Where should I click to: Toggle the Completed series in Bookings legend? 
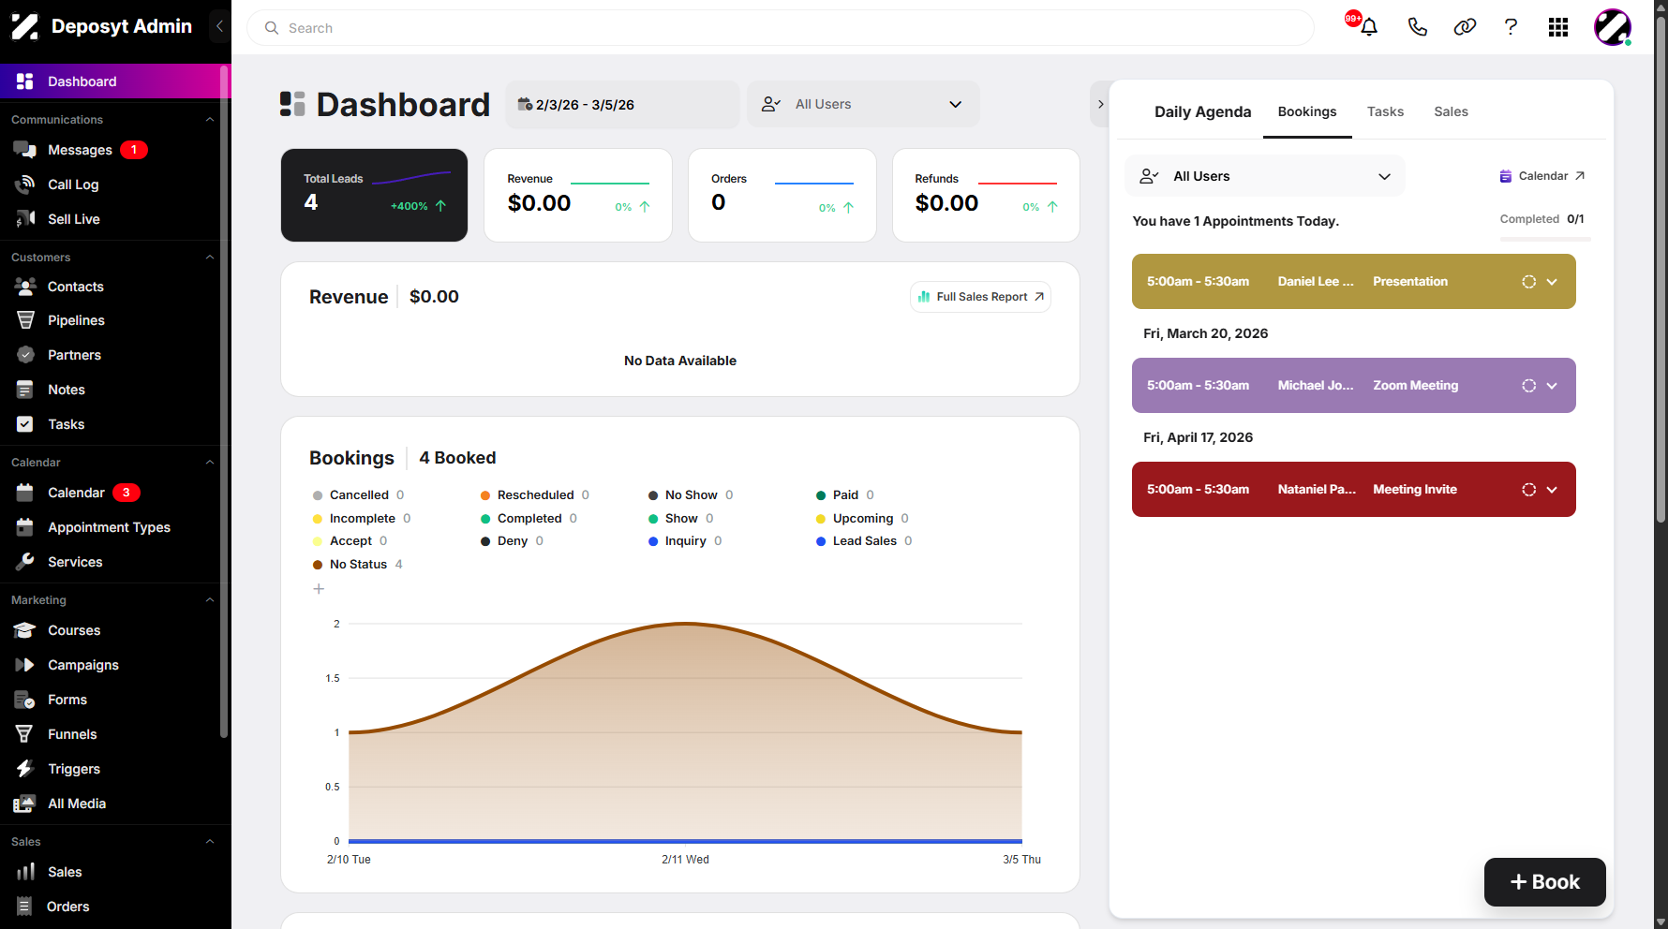click(529, 519)
